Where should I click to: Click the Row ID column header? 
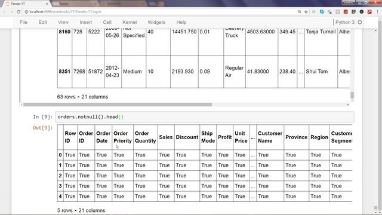[x=70, y=137]
